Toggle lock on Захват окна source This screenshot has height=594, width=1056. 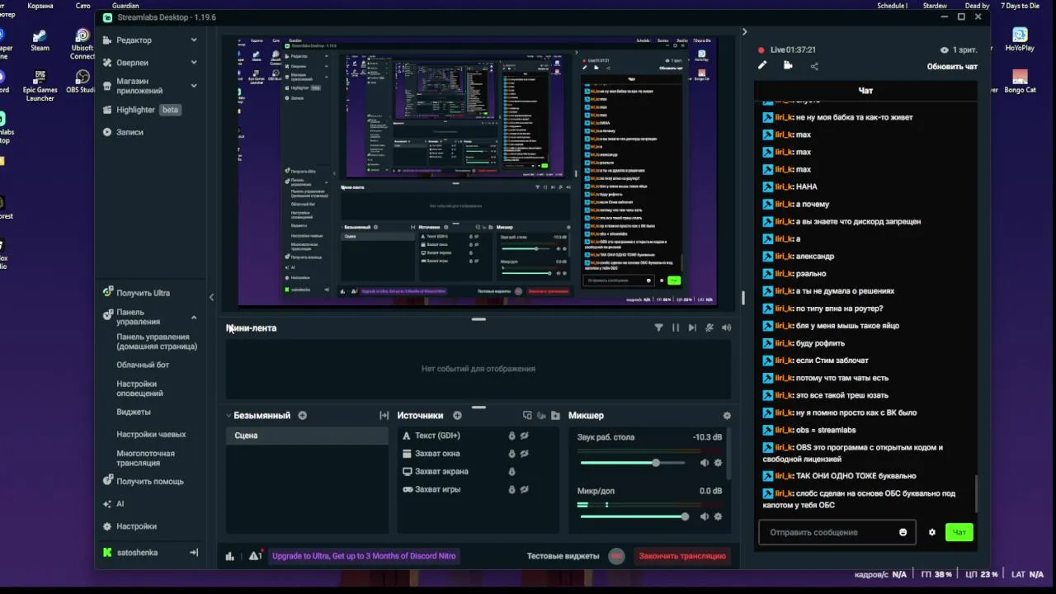511,454
